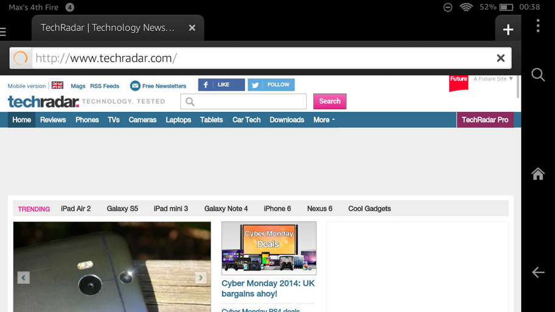Image resolution: width=555 pixels, height=312 pixels.
Task: Open the Reviews section
Action: point(53,120)
